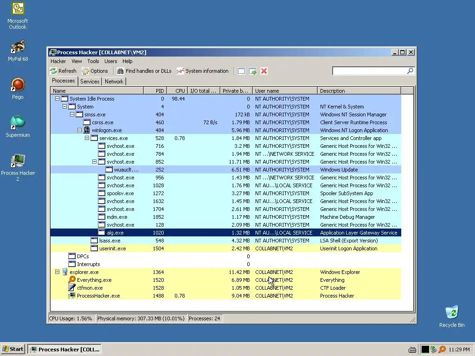475x356 pixels.
Task: Open Microsoft Outlook desktop shortcut
Action: [x=18, y=16]
